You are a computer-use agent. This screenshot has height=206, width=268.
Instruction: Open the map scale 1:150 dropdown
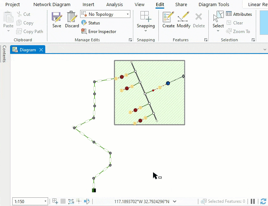[45, 201]
